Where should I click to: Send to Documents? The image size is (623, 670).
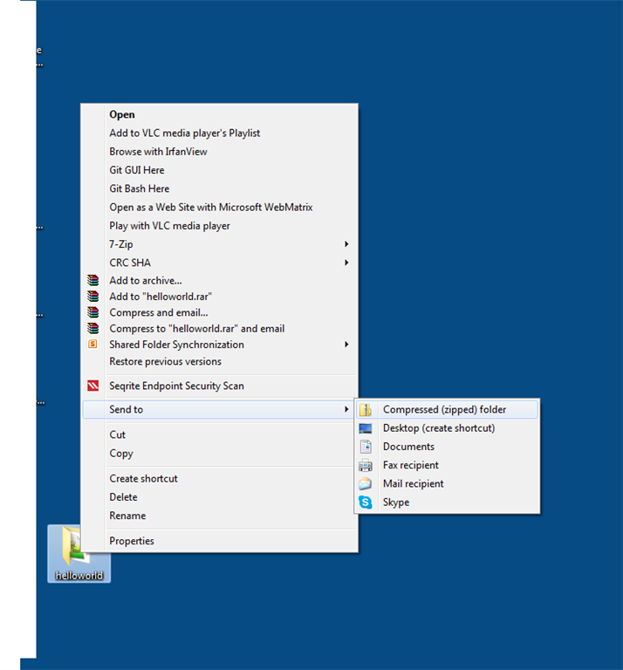tap(447, 447)
